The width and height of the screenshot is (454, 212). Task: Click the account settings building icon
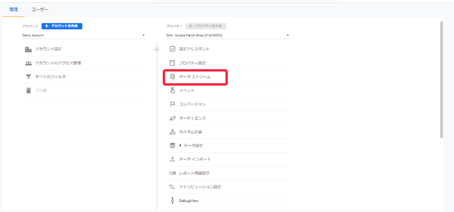click(x=28, y=49)
